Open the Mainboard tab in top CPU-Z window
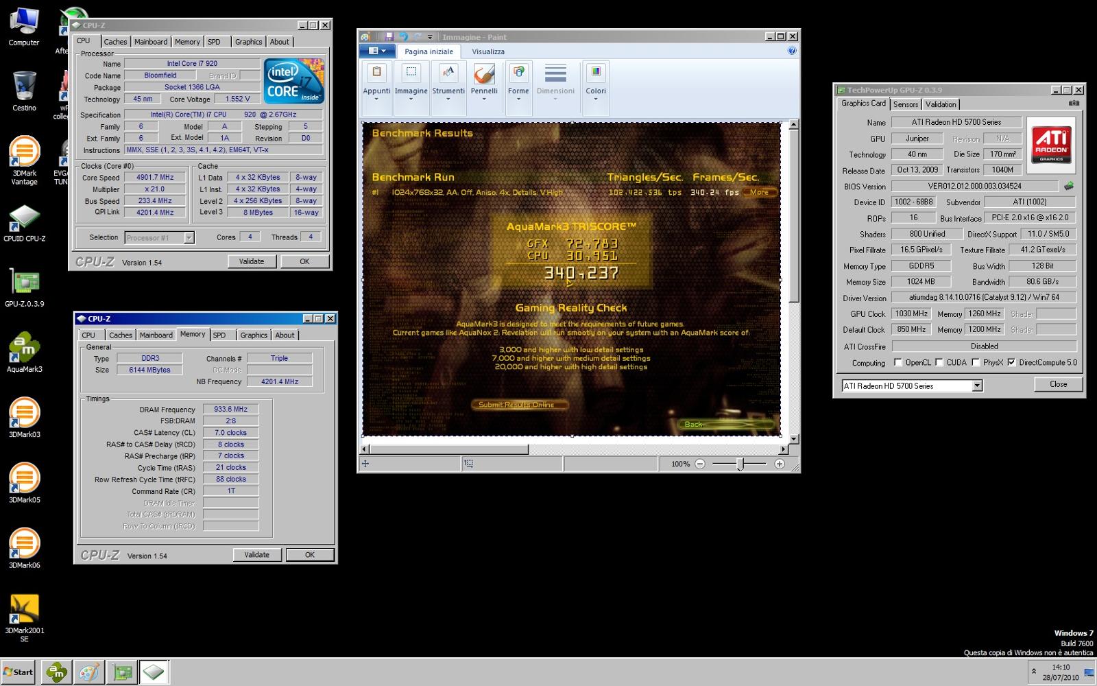 [x=151, y=42]
